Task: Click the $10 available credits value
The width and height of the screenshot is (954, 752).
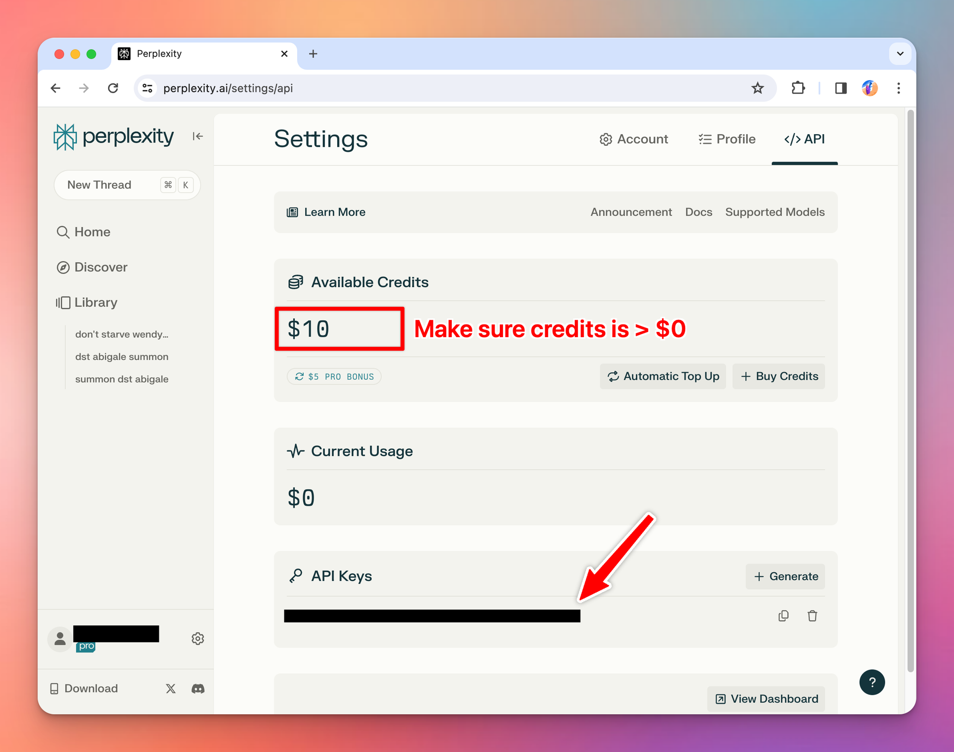Action: [308, 329]
